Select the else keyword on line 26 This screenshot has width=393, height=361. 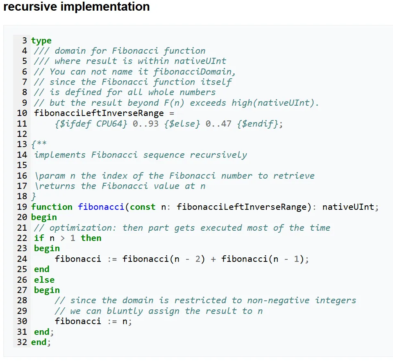43,280
